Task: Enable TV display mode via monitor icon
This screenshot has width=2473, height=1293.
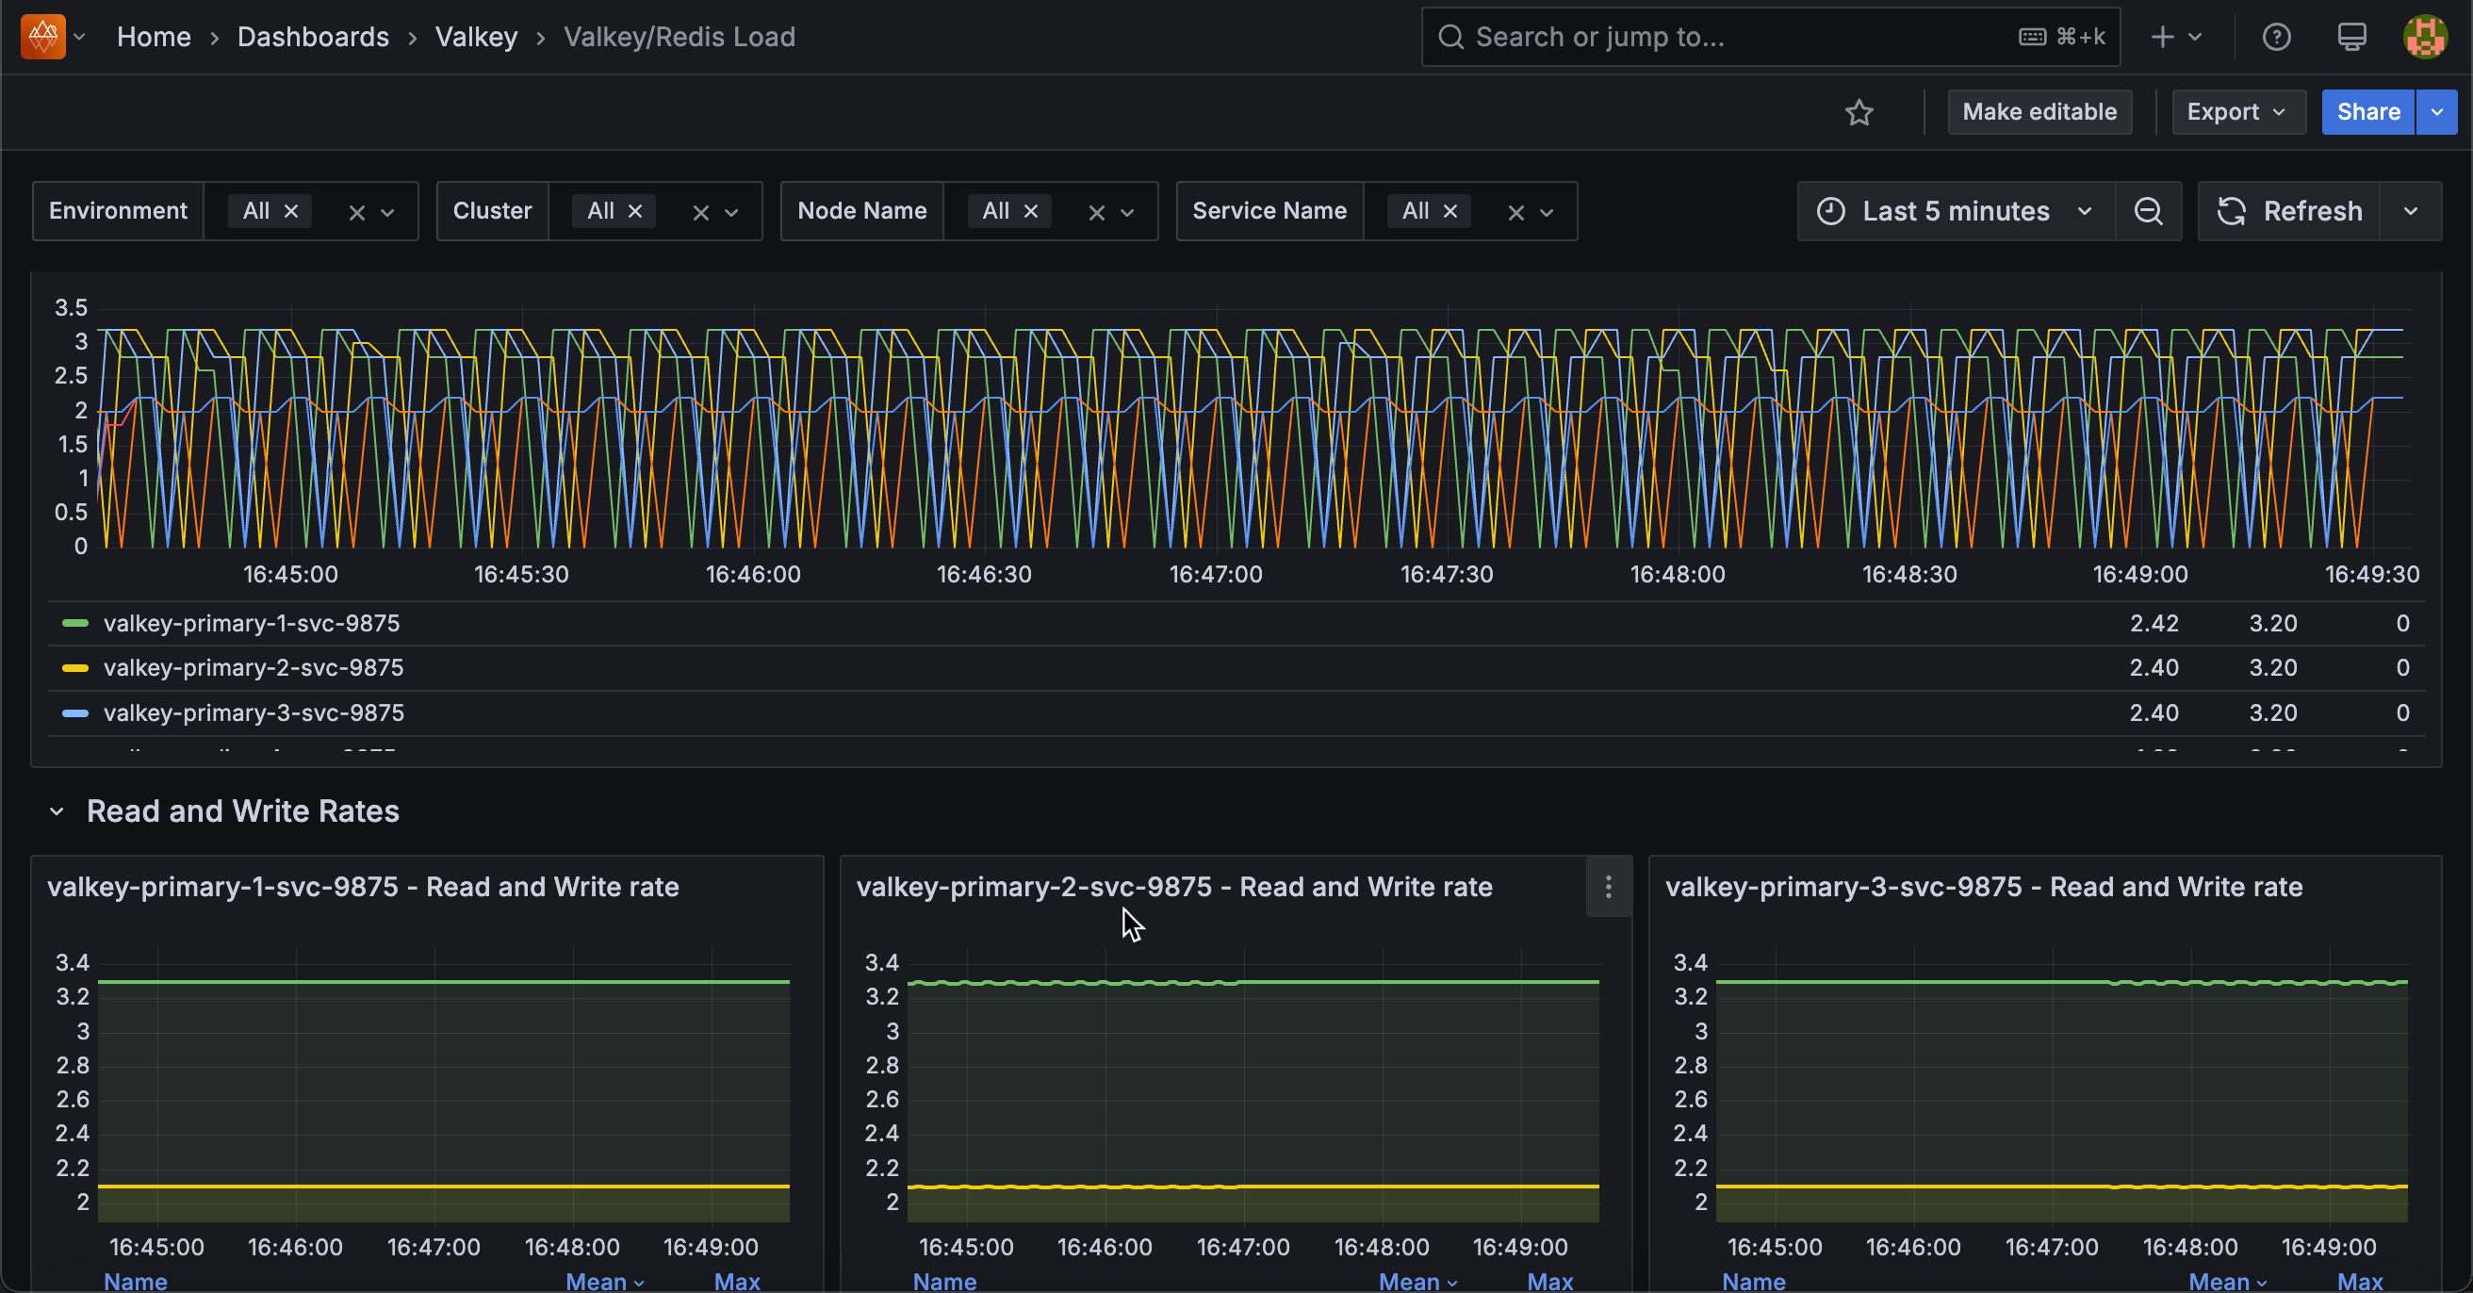Action: point(2351,37)
